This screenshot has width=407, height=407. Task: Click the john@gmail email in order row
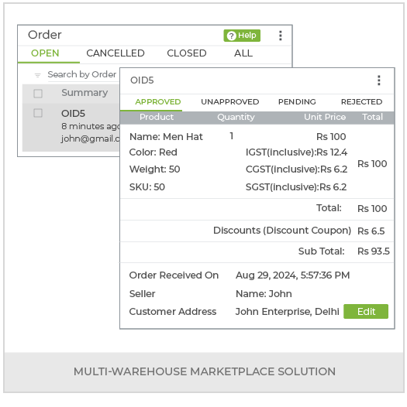pos(90,139)
